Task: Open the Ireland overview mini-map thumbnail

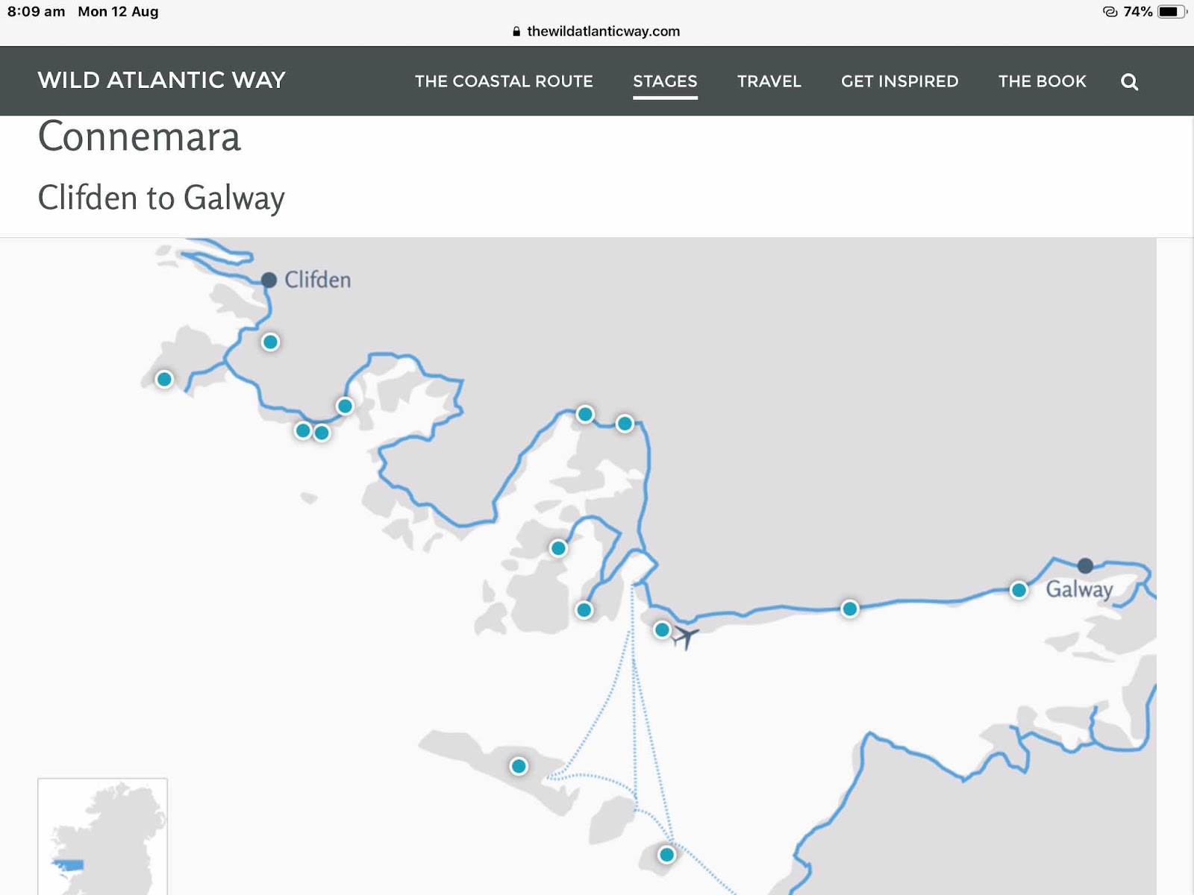Action: [103, 836]
